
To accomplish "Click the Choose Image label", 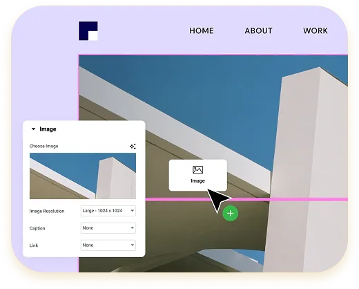I will (x=43, y=146).
